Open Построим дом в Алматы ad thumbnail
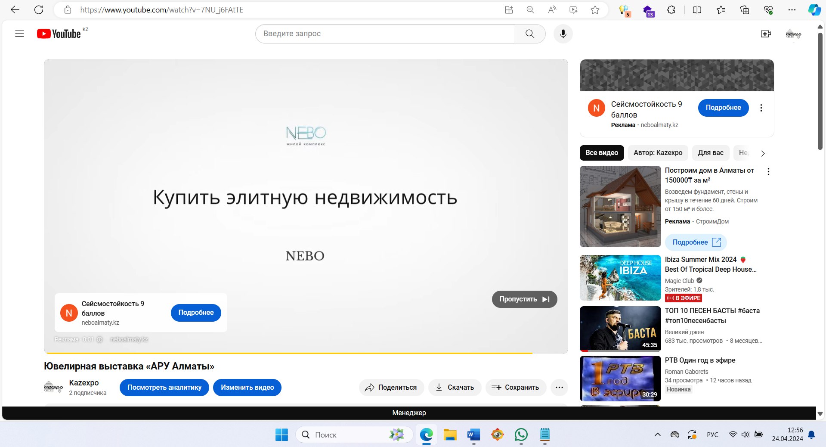The width and height of the screenshot is (826, 447). click(620, 207)
